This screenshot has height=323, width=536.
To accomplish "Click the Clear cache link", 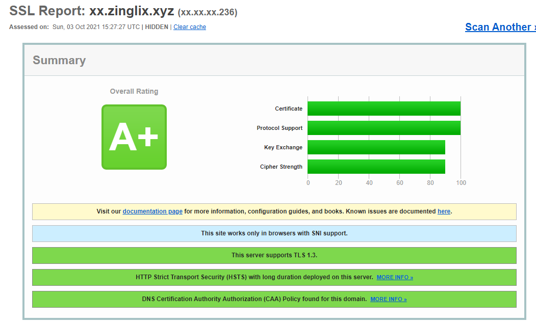I will point(190,27).
